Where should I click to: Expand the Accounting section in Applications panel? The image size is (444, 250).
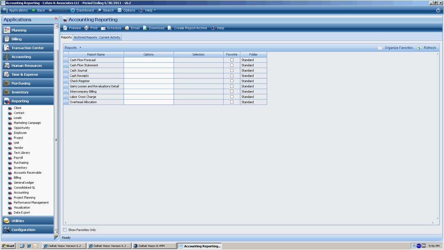click(x=28, y=57)
